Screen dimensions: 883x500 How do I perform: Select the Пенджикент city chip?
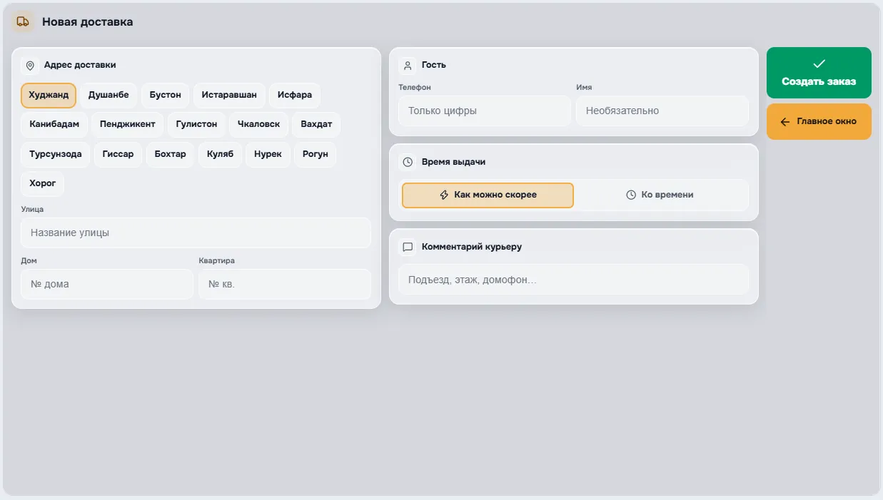coord(128,124)
